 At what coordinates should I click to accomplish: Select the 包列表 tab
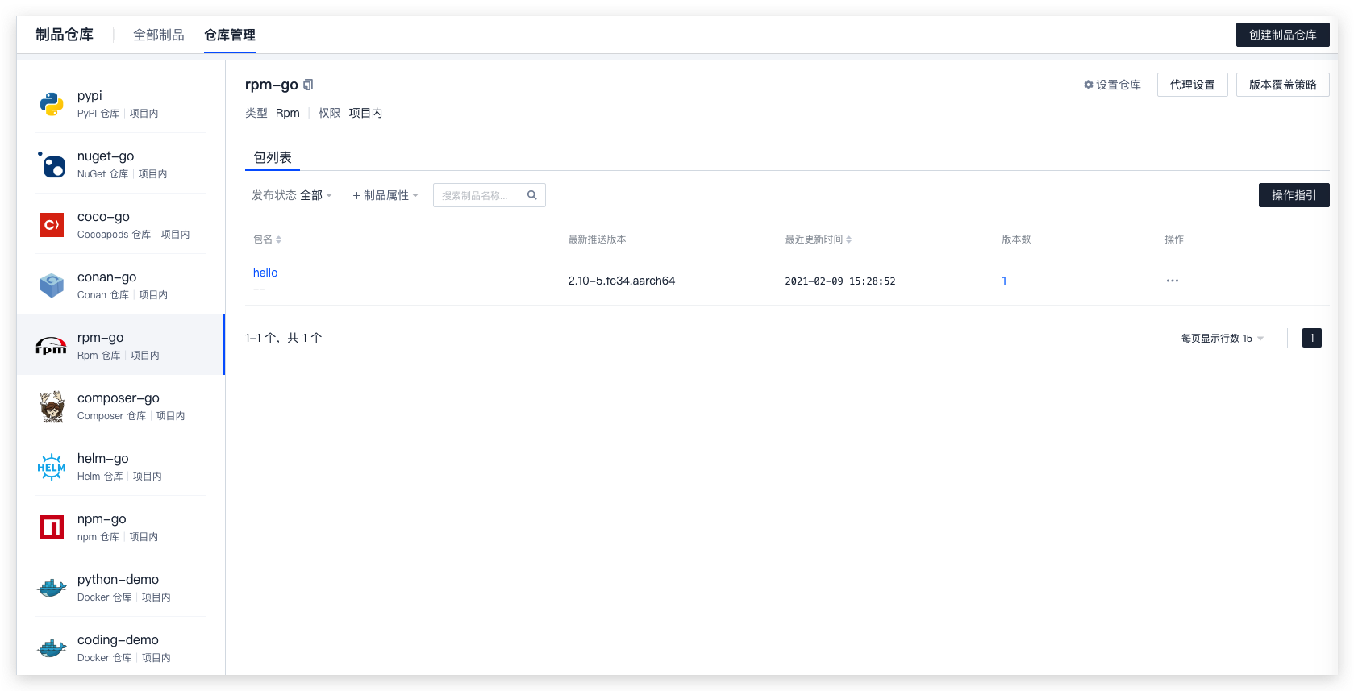pyautogui.click(x=273, y=157)
